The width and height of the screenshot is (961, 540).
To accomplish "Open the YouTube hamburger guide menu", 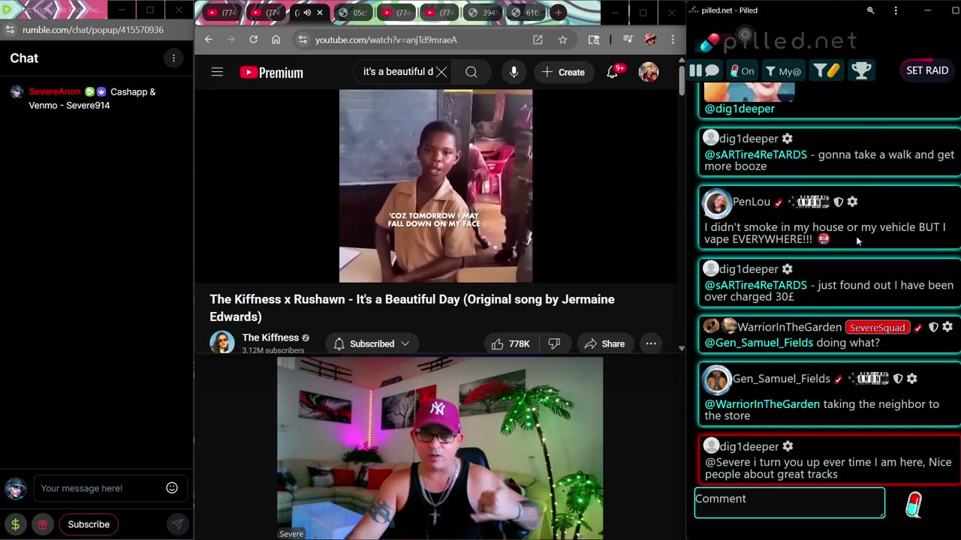I will (x=217, y=72).
